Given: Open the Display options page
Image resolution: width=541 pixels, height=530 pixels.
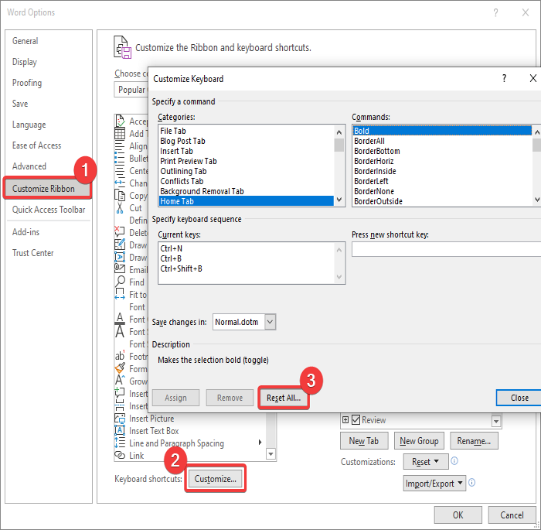Looking at the screenshot, I should click(x=25, y=62).
